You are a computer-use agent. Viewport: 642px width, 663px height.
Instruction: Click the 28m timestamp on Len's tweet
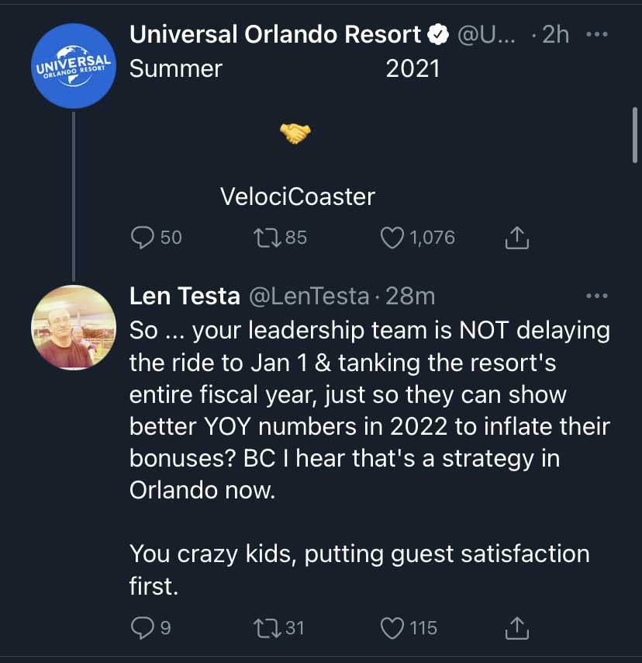tap(410, 296)
